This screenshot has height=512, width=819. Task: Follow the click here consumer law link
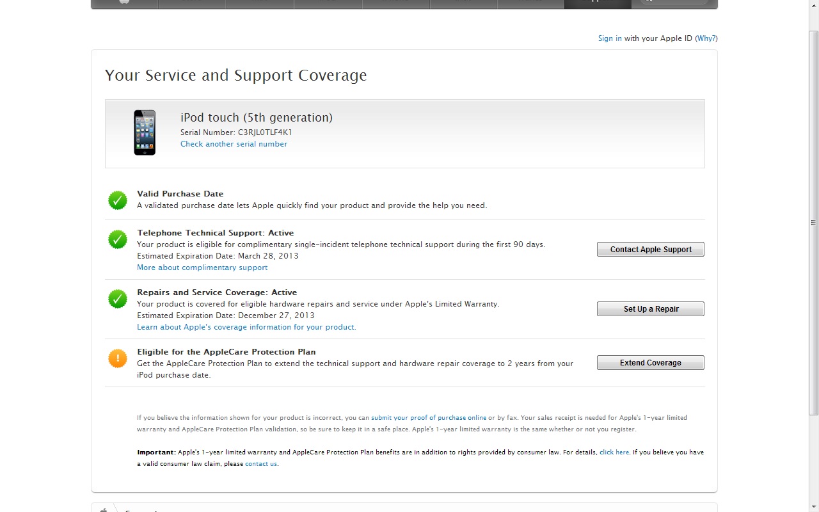tap(614, 452)
